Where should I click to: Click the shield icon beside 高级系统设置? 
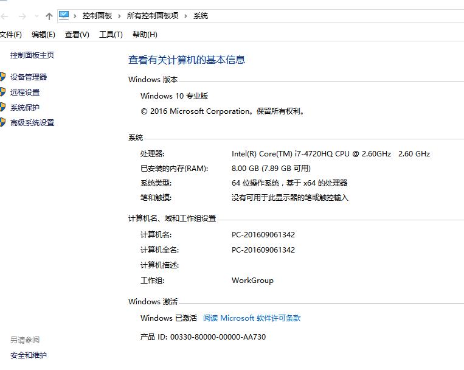click(2, 122)
